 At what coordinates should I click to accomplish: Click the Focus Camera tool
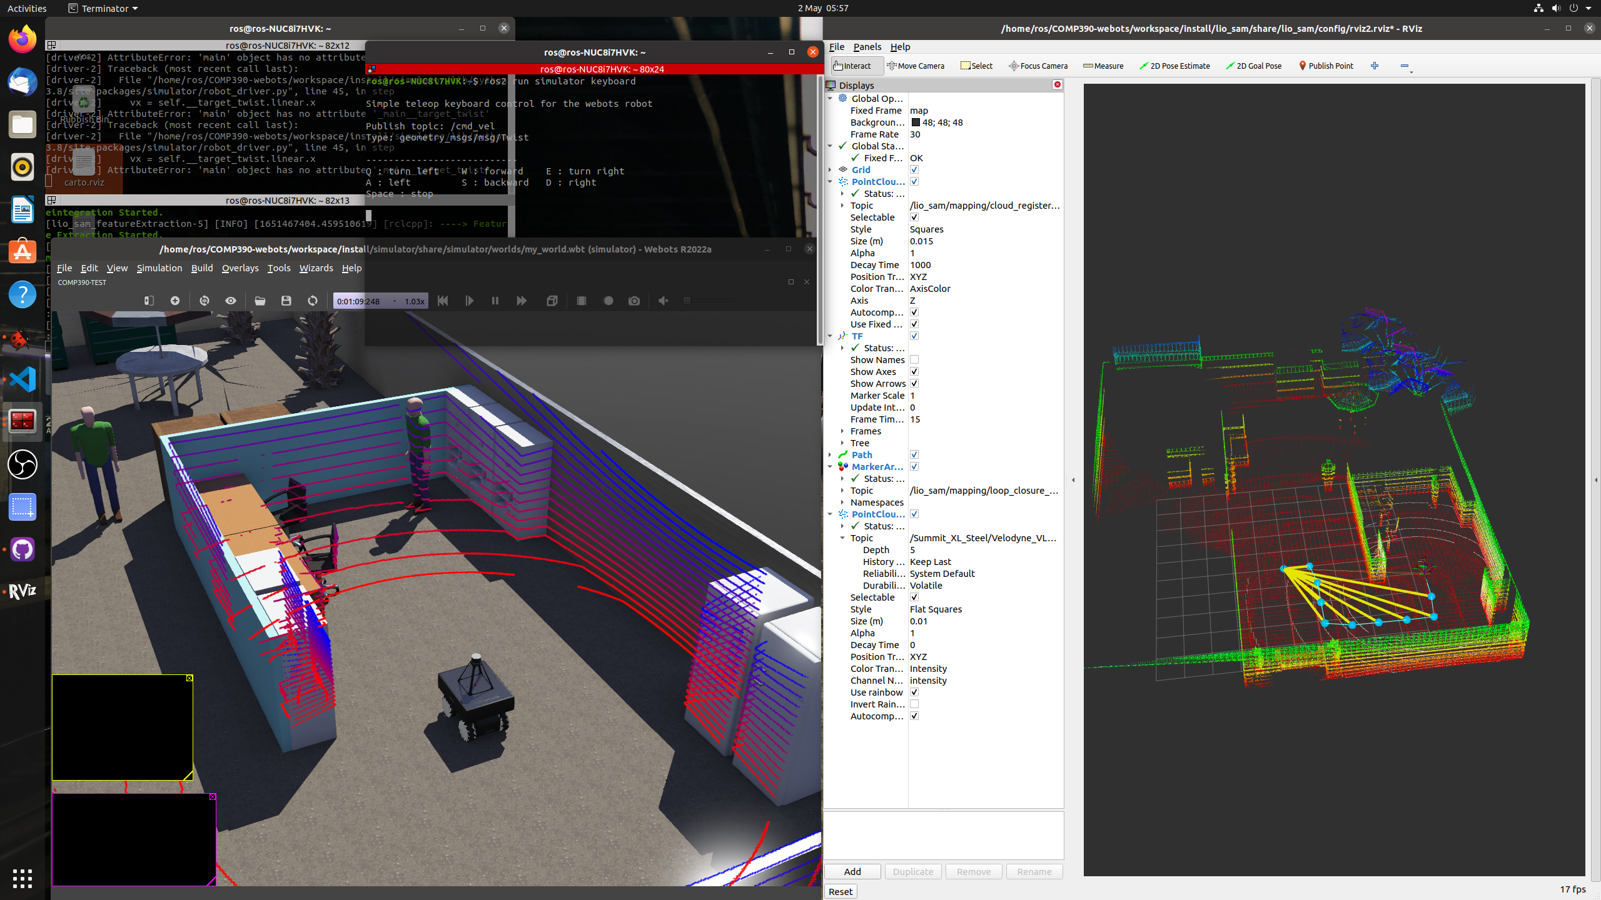pyautogui.click(x=1038, y=66)
